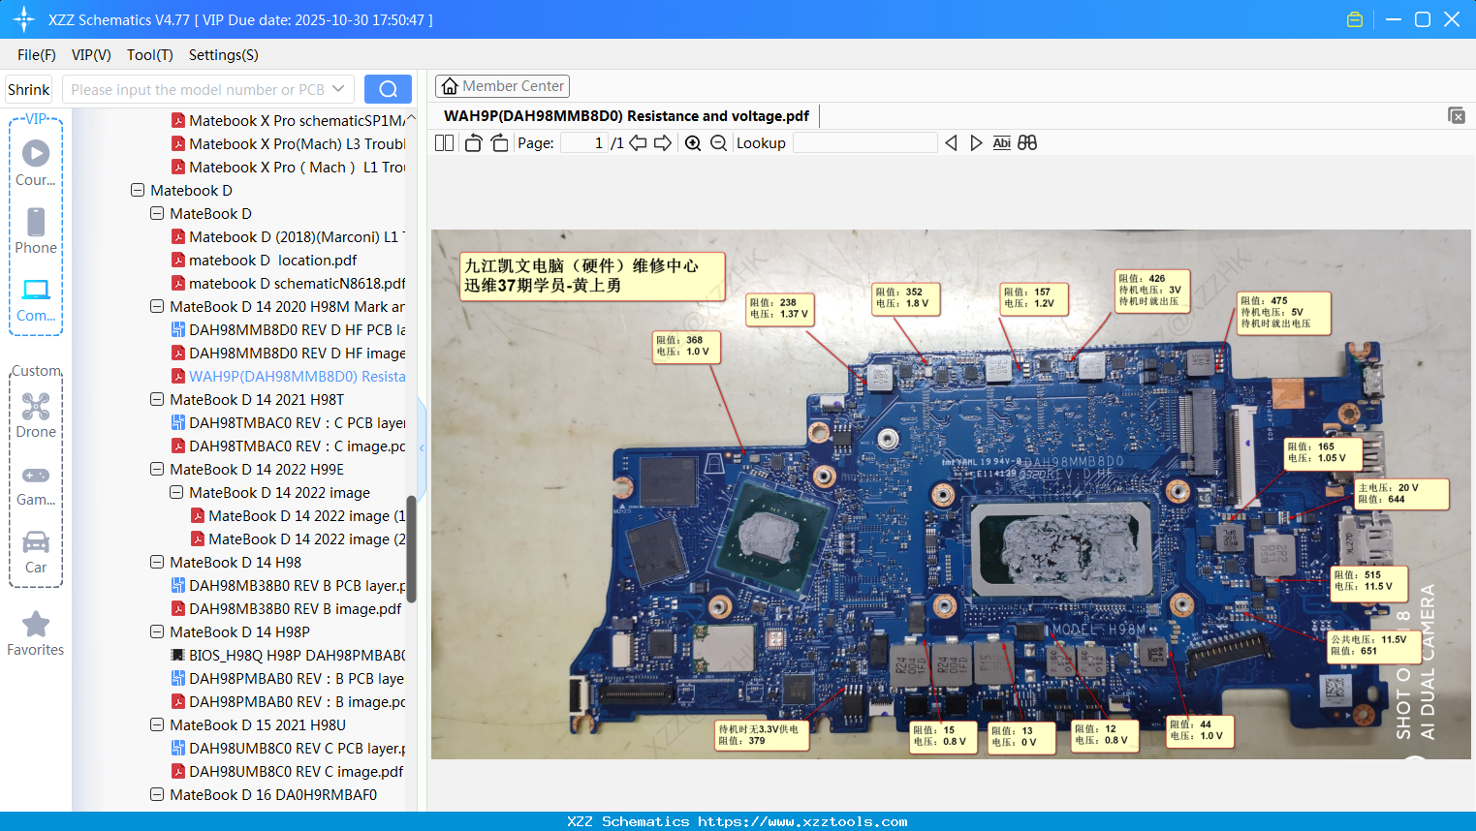
Task: Open Matebook D (2018)(Marconi) L1 file
Action: click(x=288, y=237)
